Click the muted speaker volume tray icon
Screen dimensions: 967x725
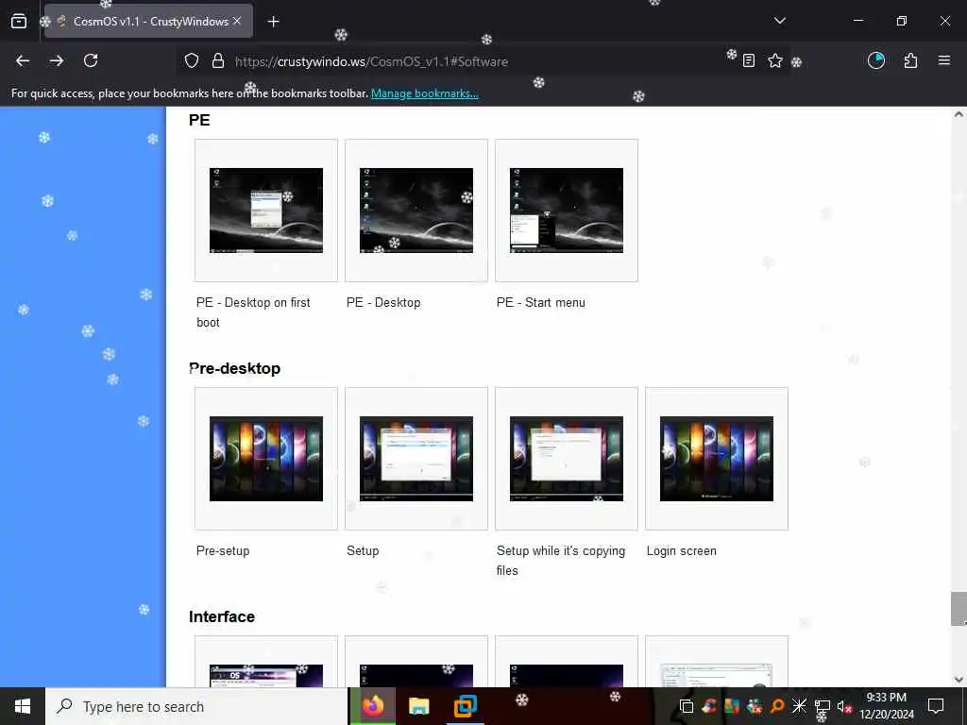(x=844, y=706)
